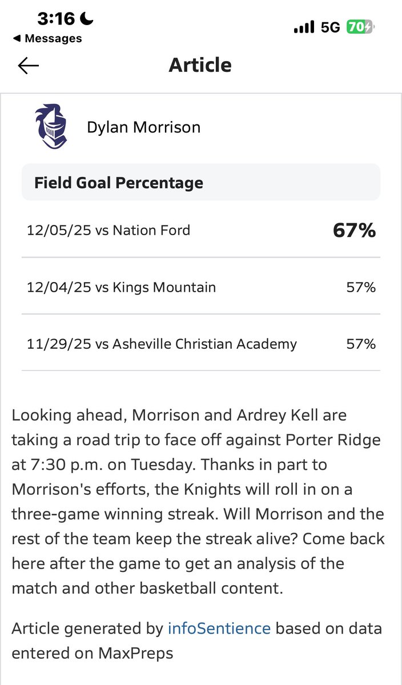Tap the battery level indicator
Screen dimensions: 402x685
[361, 27]
